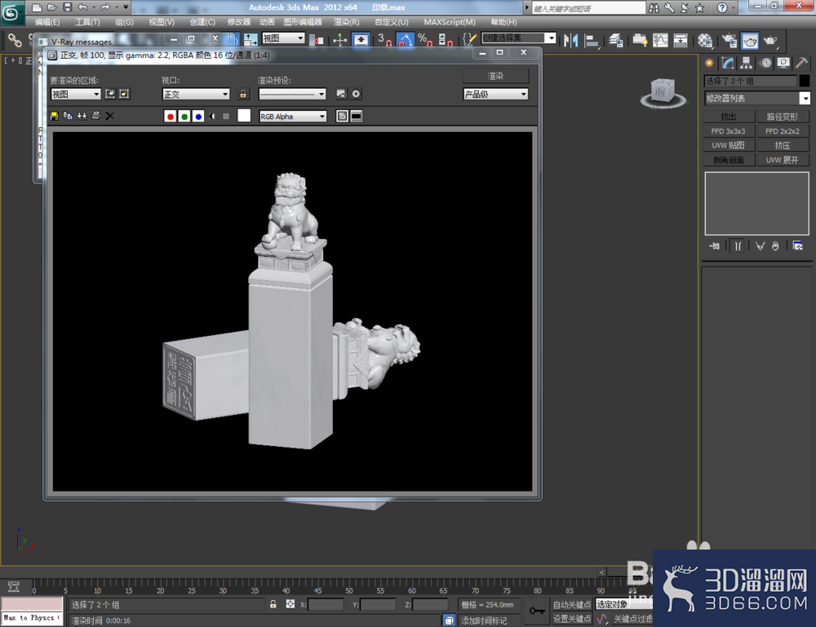The height and width of the screenshot is (627, 816).
Task: Toggle the red channel display
Action: pos(171,116)
